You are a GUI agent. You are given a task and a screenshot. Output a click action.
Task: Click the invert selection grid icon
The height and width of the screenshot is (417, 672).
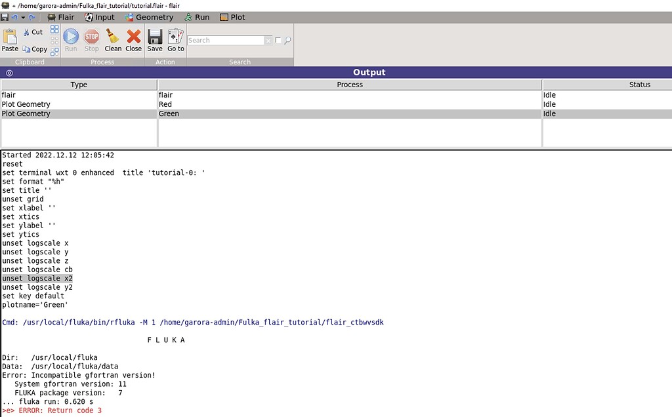coord(54,52)
